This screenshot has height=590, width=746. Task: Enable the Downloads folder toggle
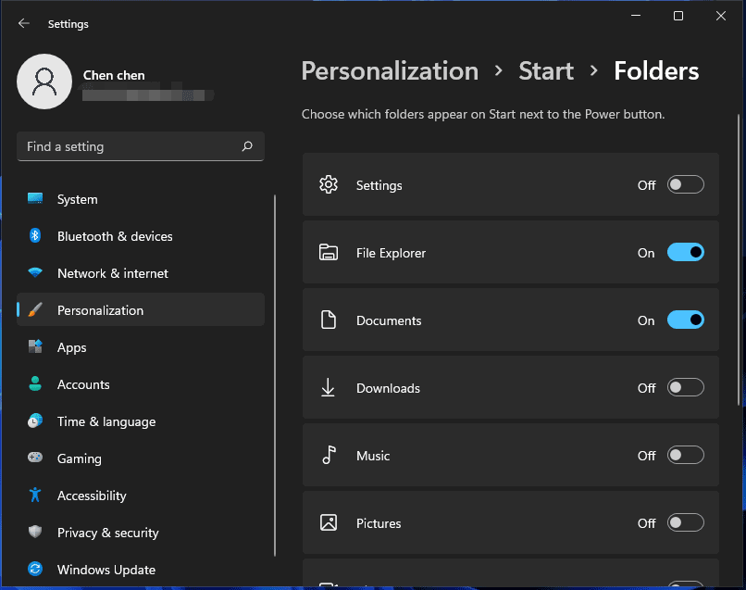point(685,387)
